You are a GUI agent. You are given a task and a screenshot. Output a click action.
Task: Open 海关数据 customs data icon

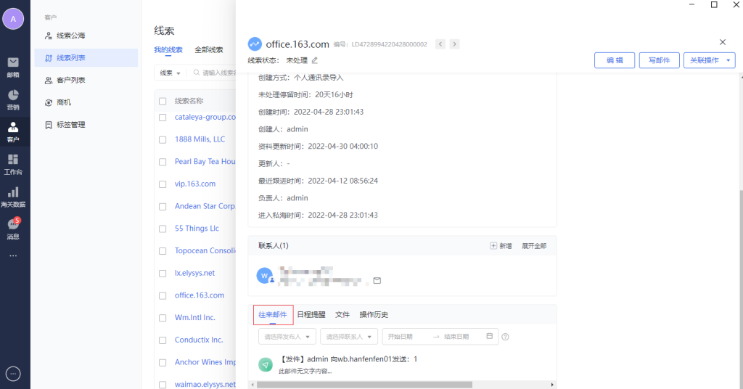click(13, 194)
